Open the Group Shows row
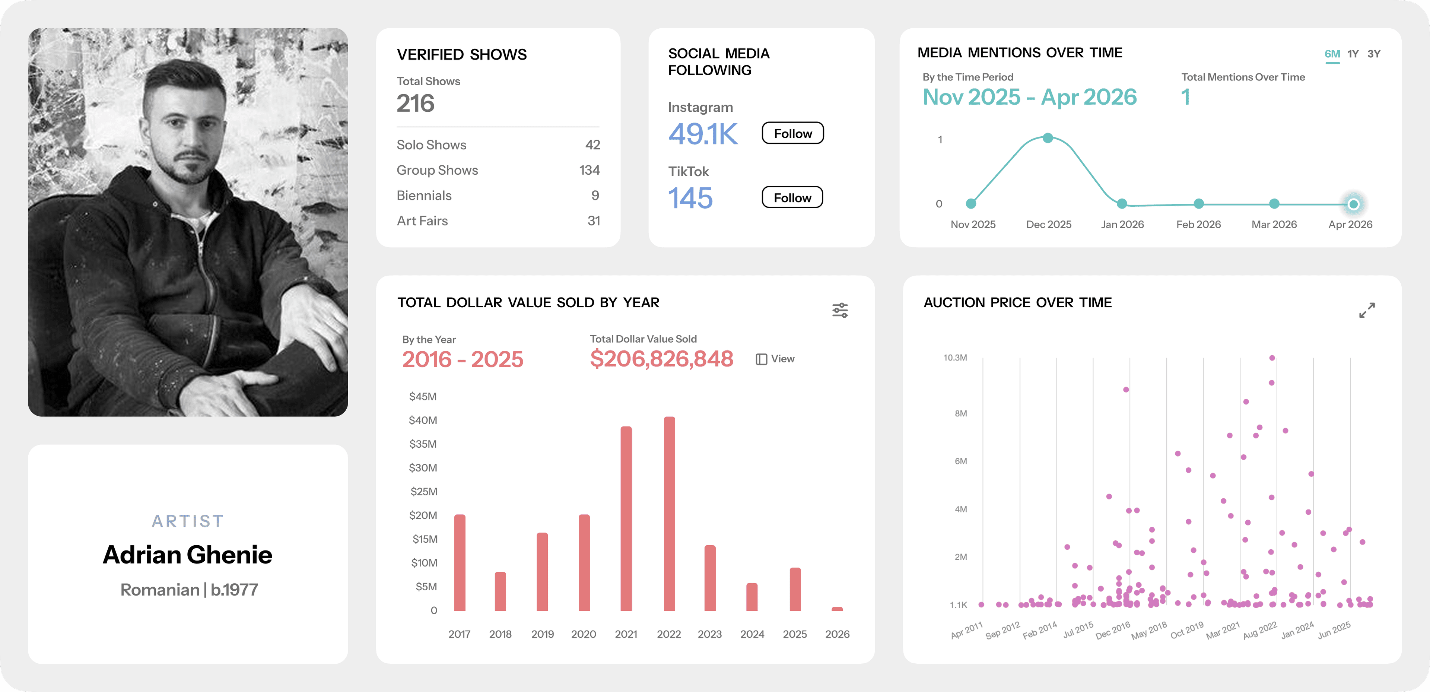1430x692 pixels. 498,170
